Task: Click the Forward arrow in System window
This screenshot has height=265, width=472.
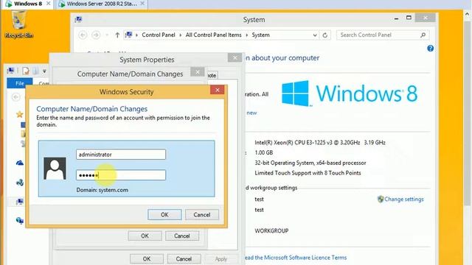Action: click(x=96, y=35)
